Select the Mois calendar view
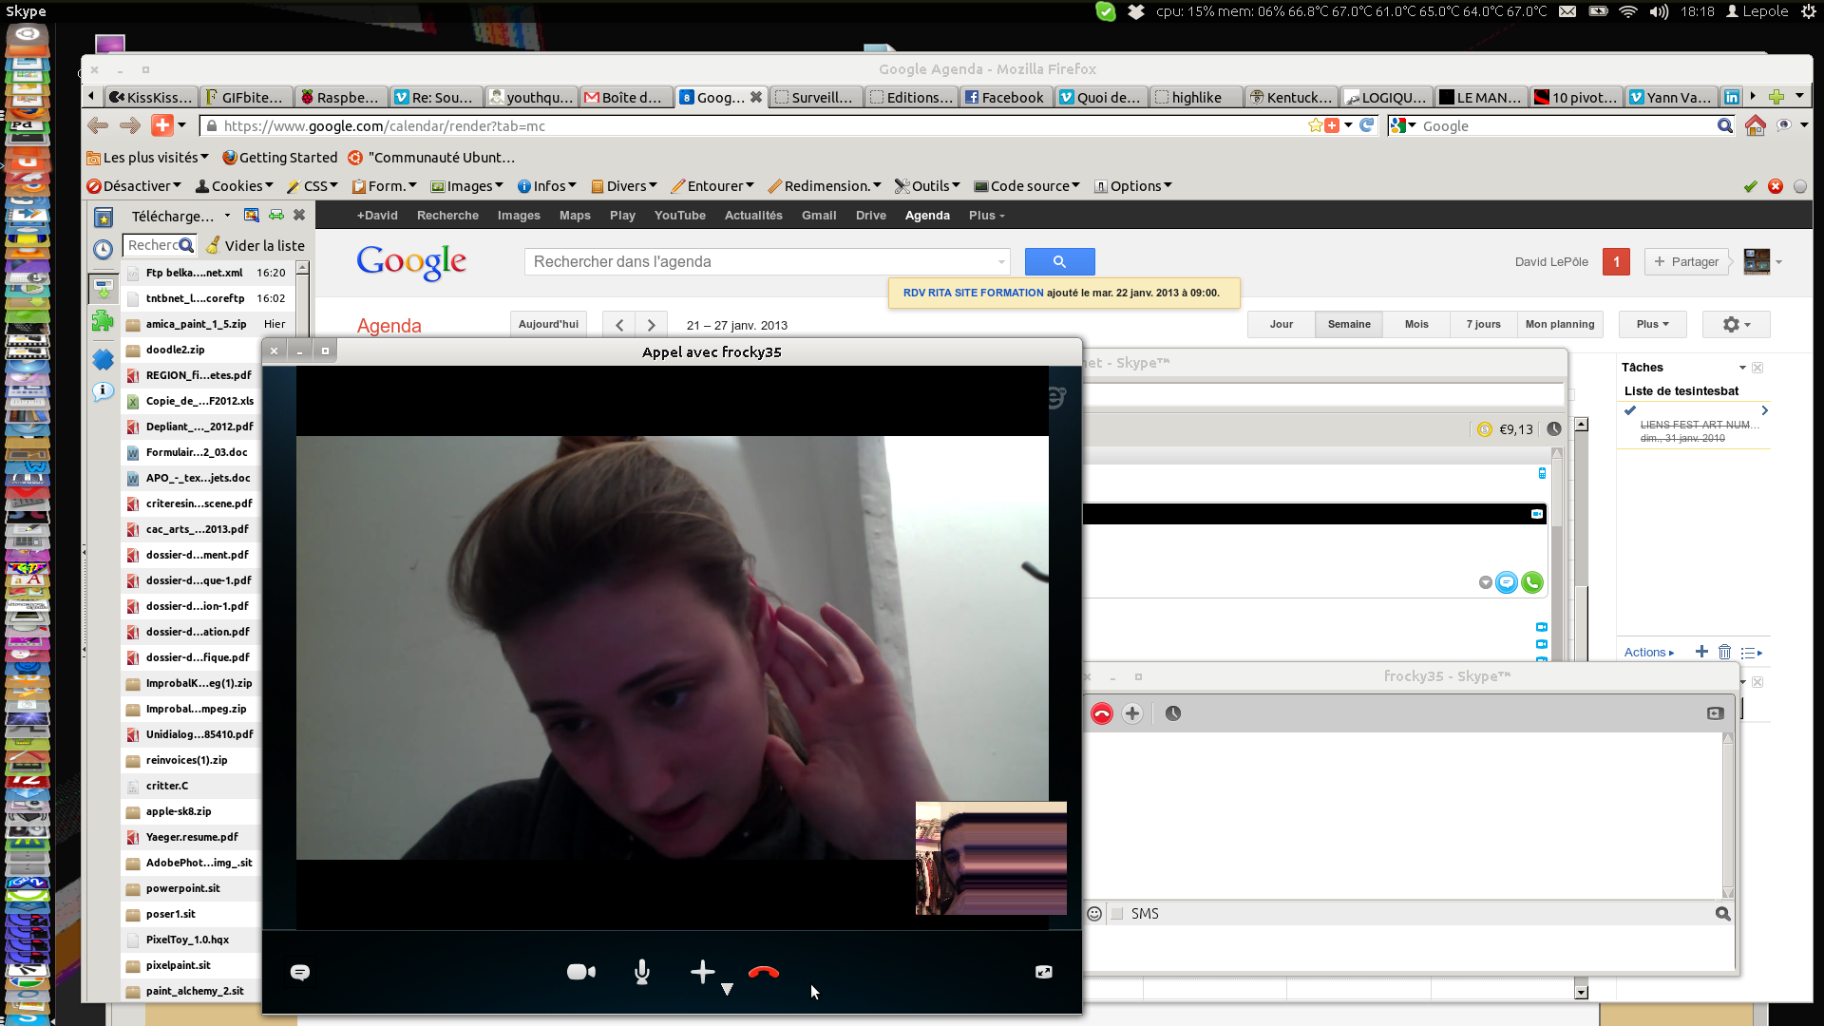The width and height of the screenshot is (1824, 1026). tap(1416, 325)
